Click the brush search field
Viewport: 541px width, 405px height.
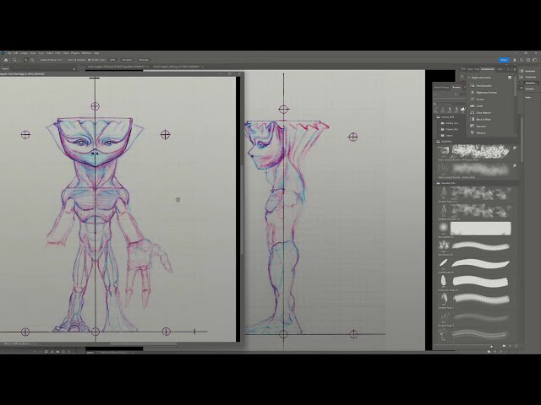click(451, 104)
